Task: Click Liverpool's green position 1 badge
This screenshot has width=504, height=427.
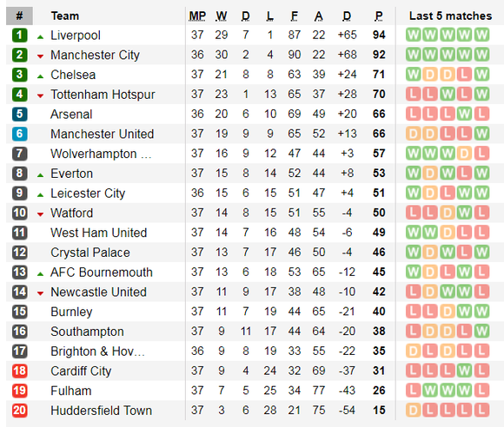Action: click(19, 35)
